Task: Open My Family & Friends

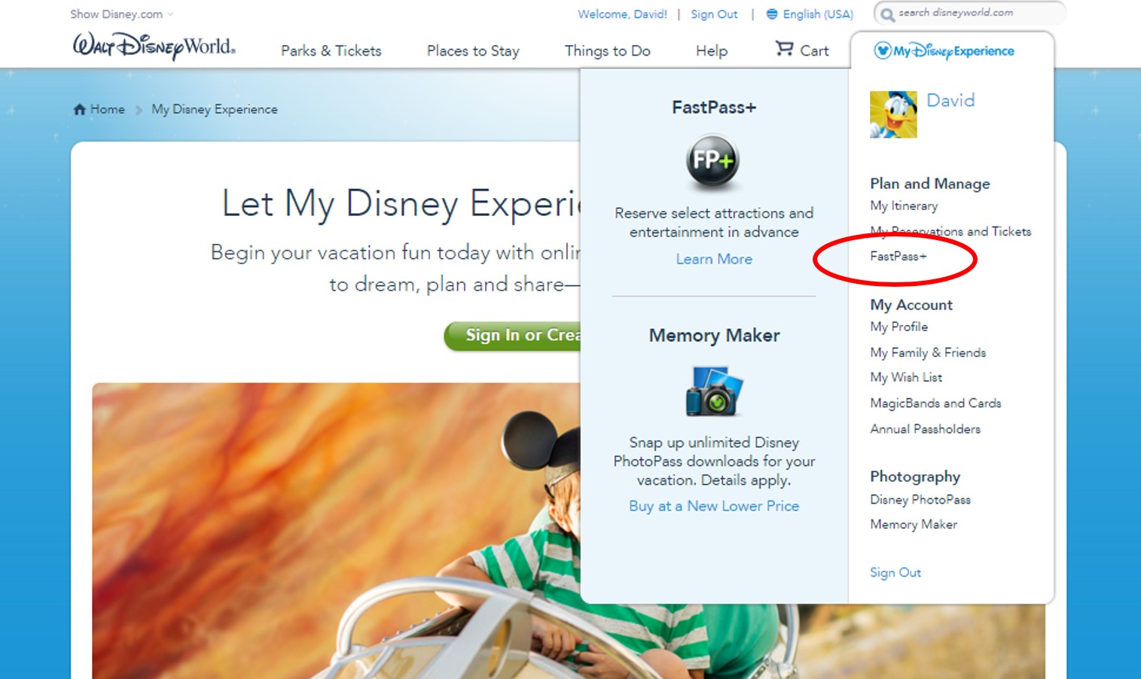Action: [928, 352]
